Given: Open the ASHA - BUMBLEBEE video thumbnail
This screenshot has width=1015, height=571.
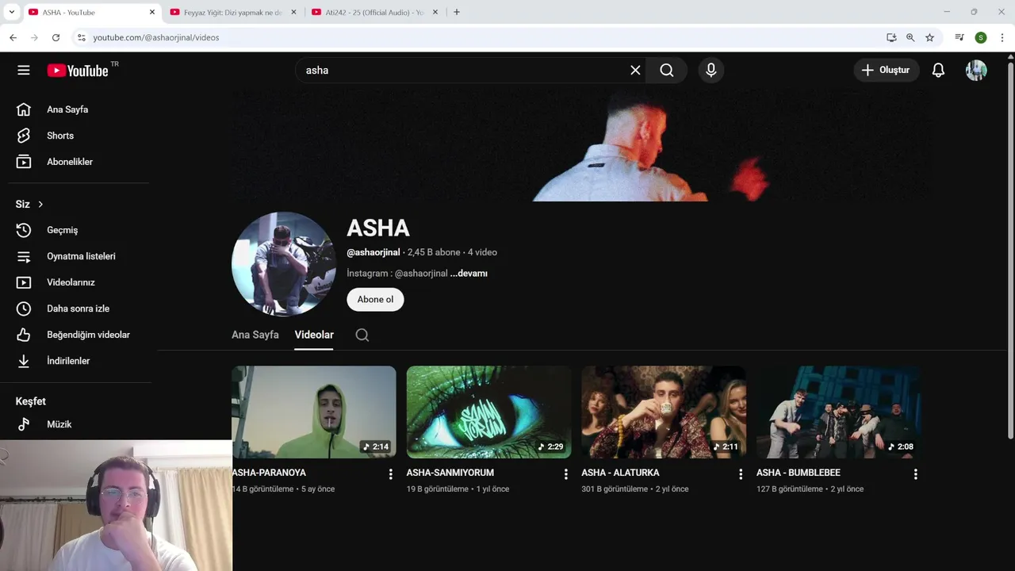Looking at the screenshot, I should tap(839, 412).
